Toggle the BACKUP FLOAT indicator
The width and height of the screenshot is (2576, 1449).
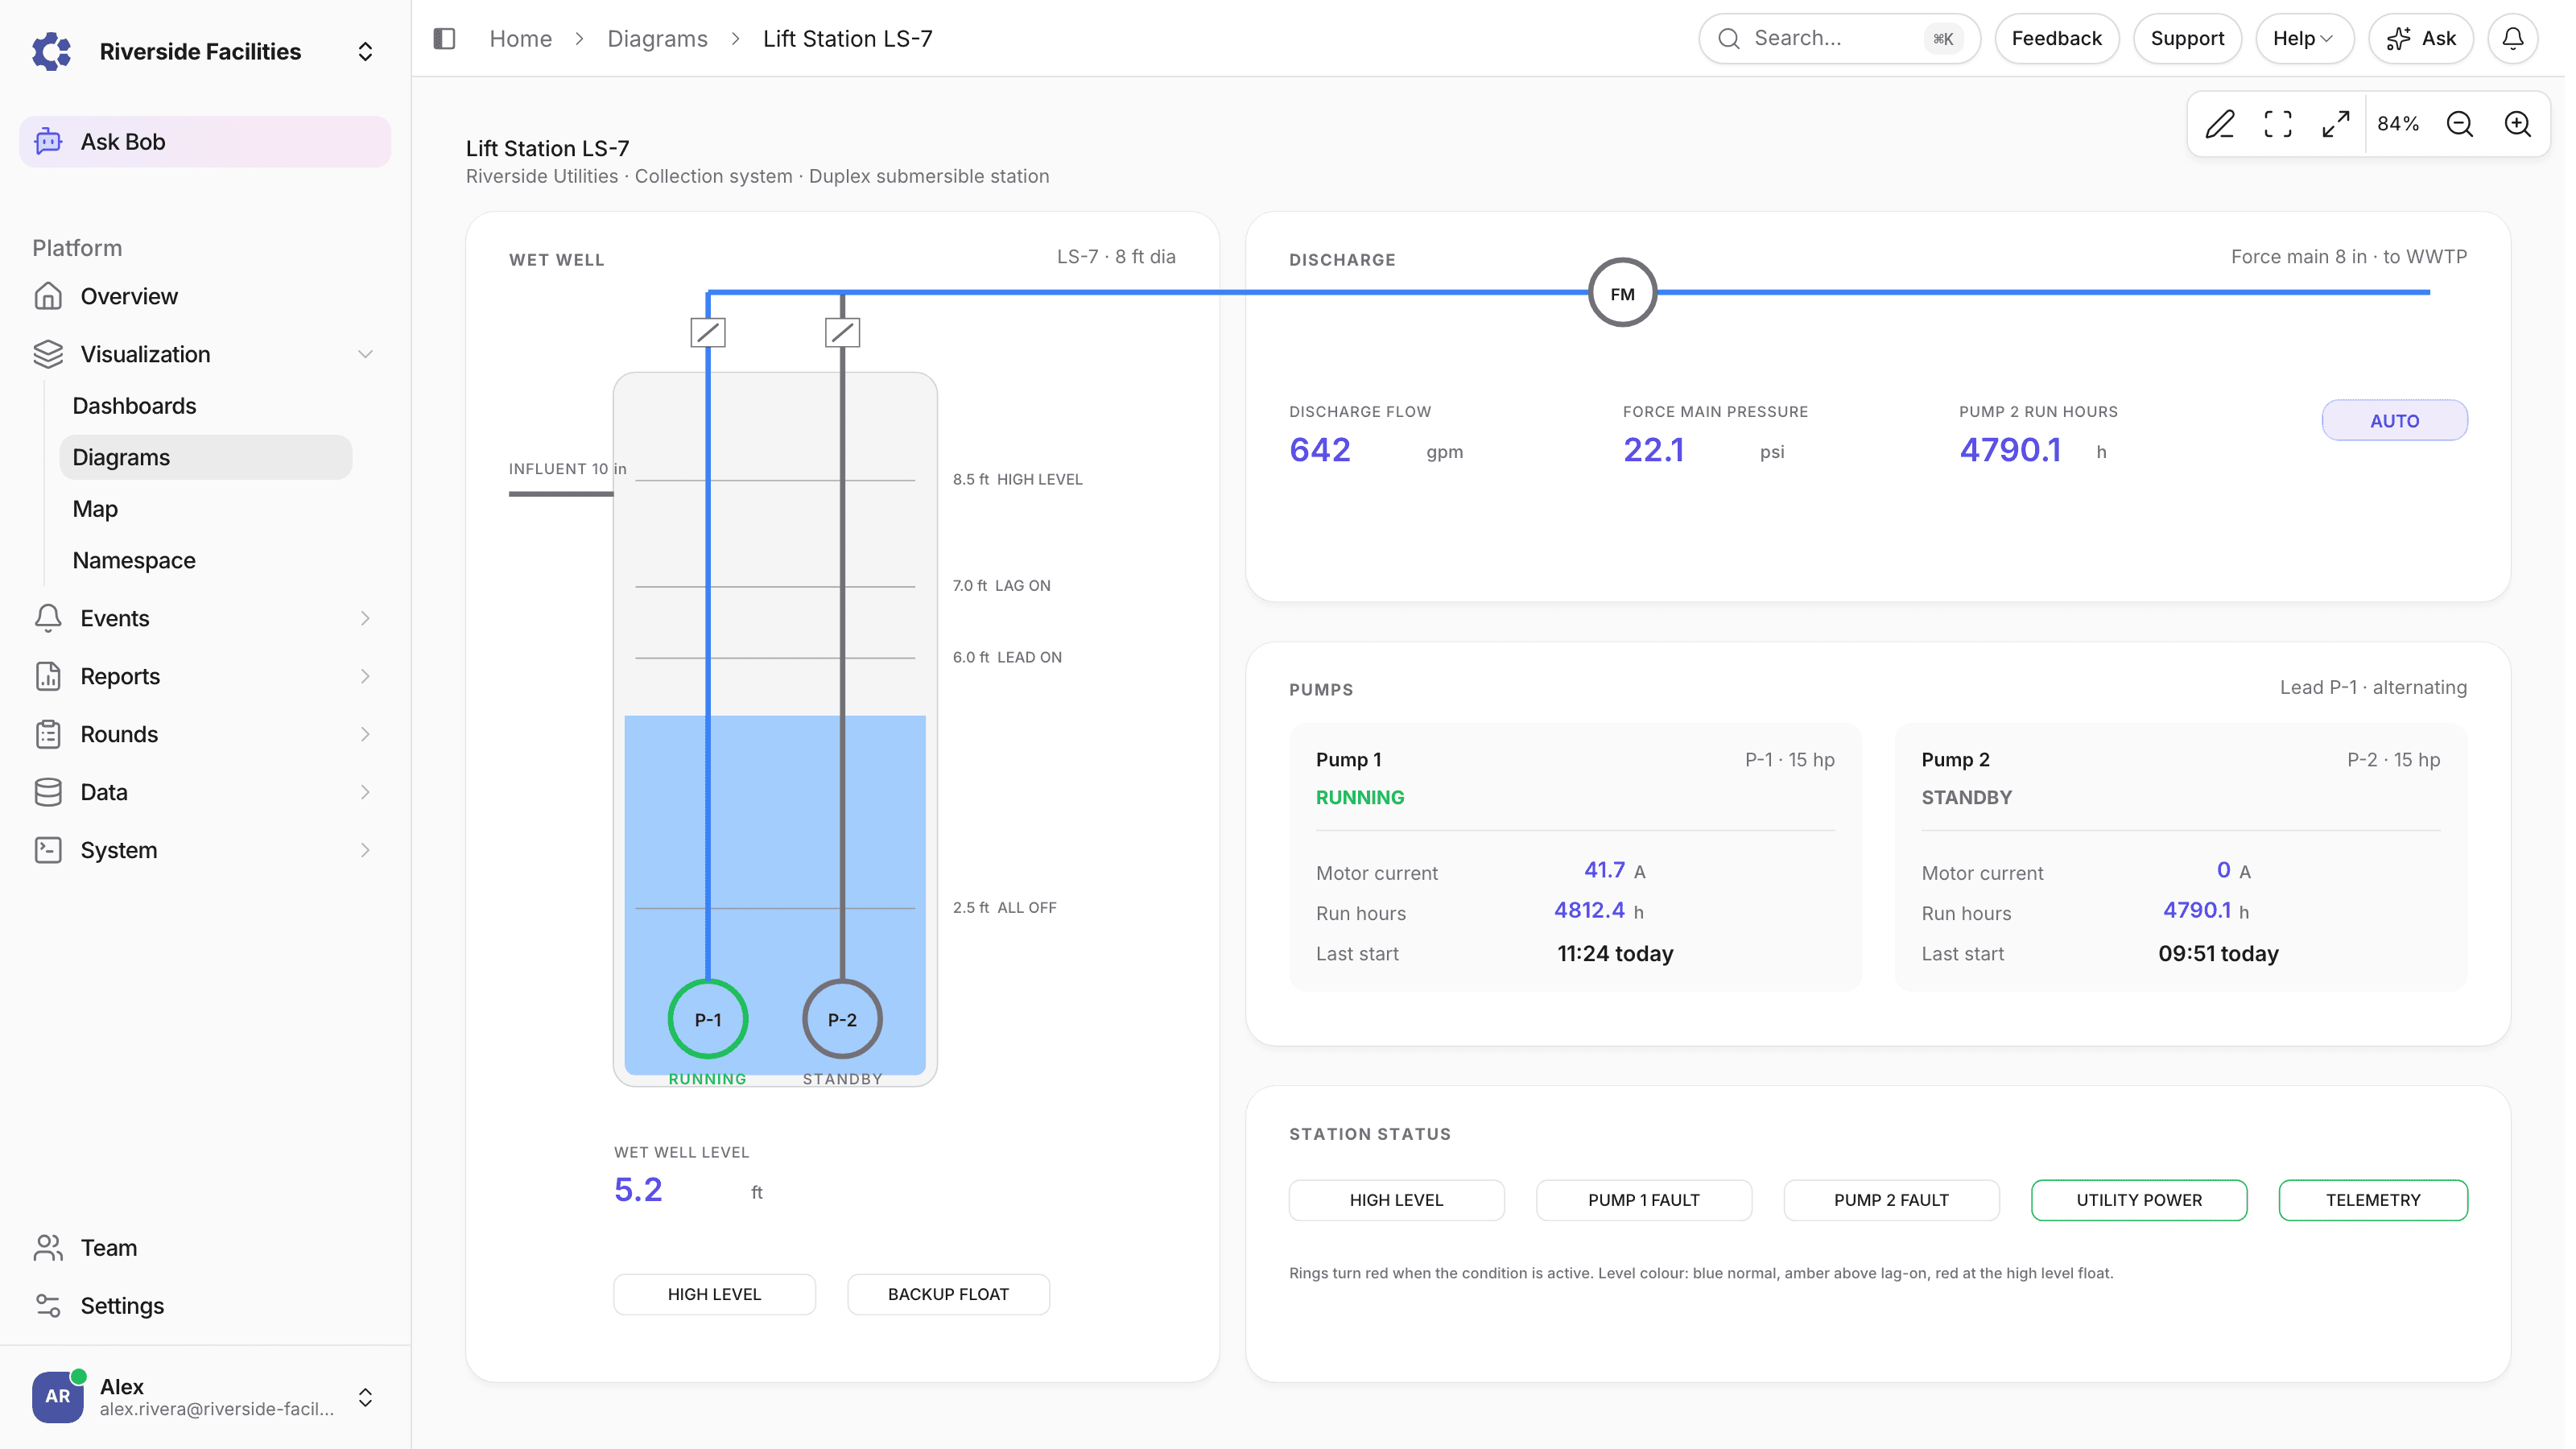coord(948,1294)
